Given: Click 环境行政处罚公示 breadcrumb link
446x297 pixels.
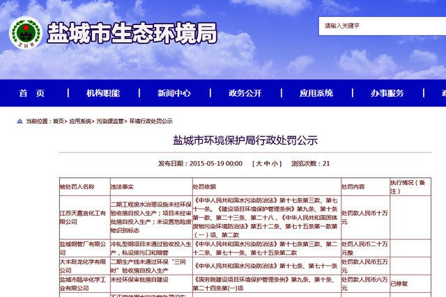Looking at the screenshot, I should [151, 121].
